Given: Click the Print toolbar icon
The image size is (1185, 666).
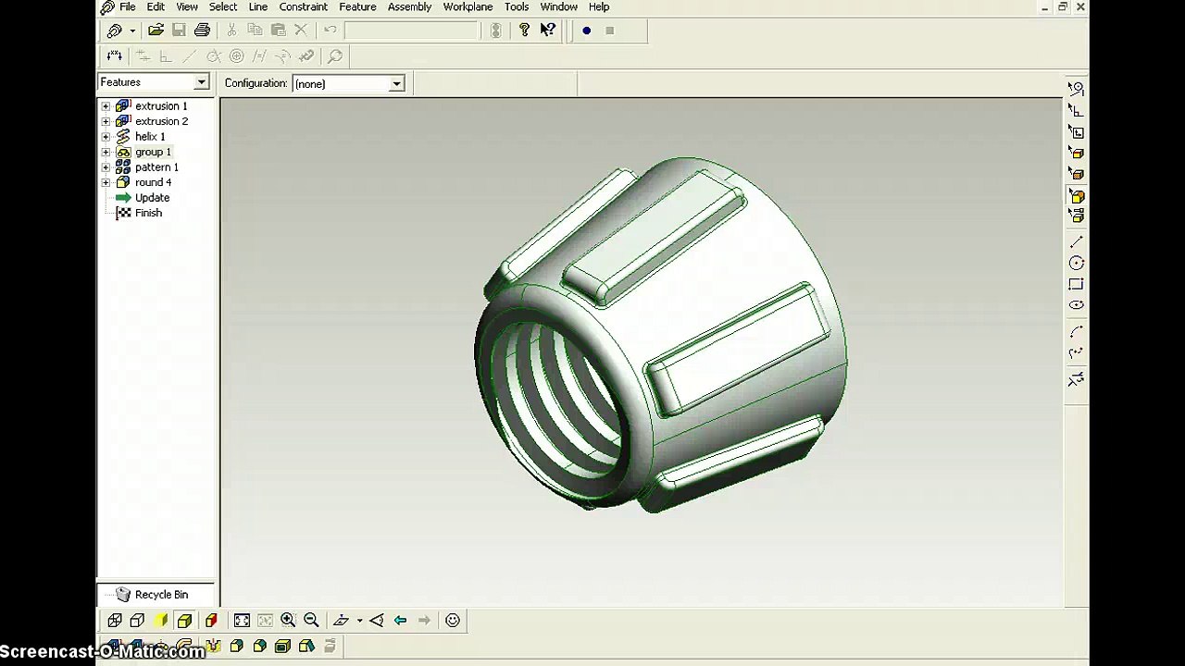Looking at the screenshot, I should (202, 31).
